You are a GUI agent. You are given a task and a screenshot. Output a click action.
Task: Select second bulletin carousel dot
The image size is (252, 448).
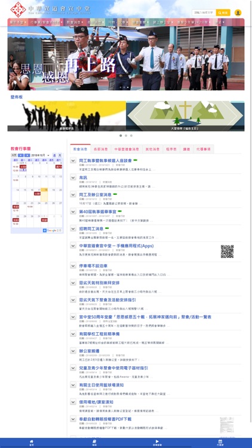coord(126,136)
